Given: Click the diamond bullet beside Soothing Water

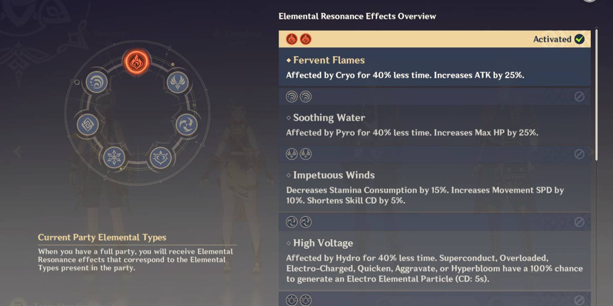Looking at the screenshot, I should coord(289,118).
